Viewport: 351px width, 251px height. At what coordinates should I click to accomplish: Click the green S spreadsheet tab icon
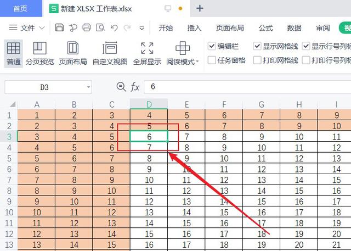coord(54,9)
